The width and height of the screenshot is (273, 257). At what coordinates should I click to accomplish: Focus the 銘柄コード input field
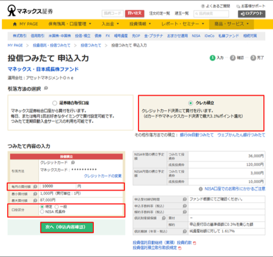pos(113,13)
